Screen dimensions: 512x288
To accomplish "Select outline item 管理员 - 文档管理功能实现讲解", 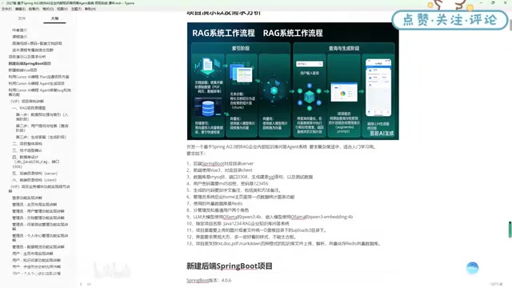I will [x=38, y=218].
